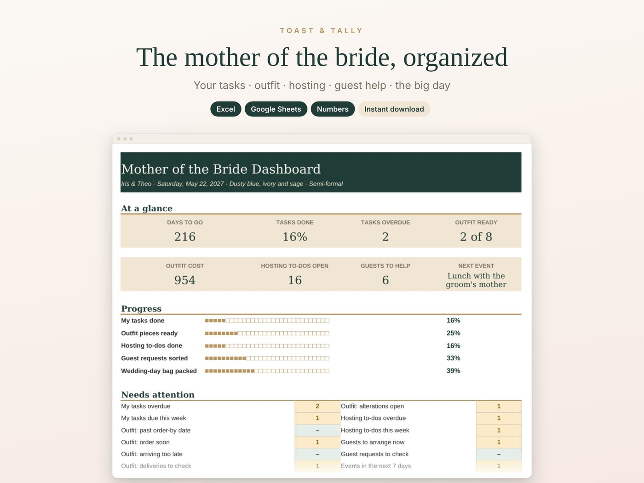644x483 pixels.
Task: Click the Guest requests sorted progress bar
Action: (267, 358)
